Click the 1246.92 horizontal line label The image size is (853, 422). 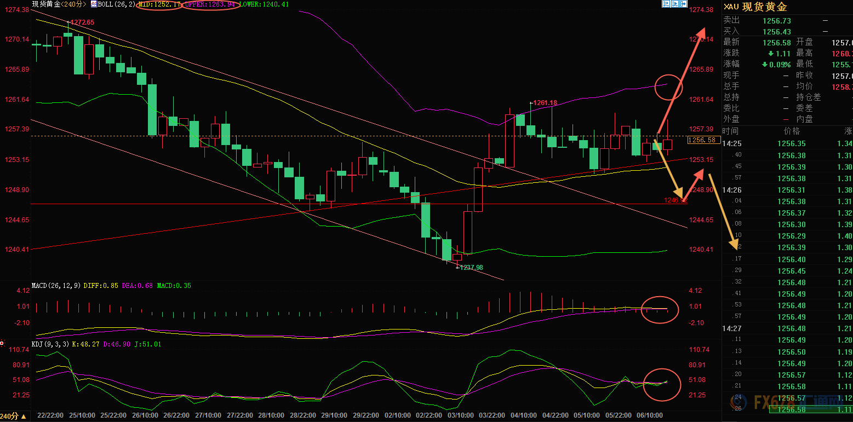pyautogui.click(x=674, y=201)
